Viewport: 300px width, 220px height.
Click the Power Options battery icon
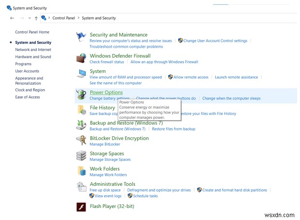[81, 95]
